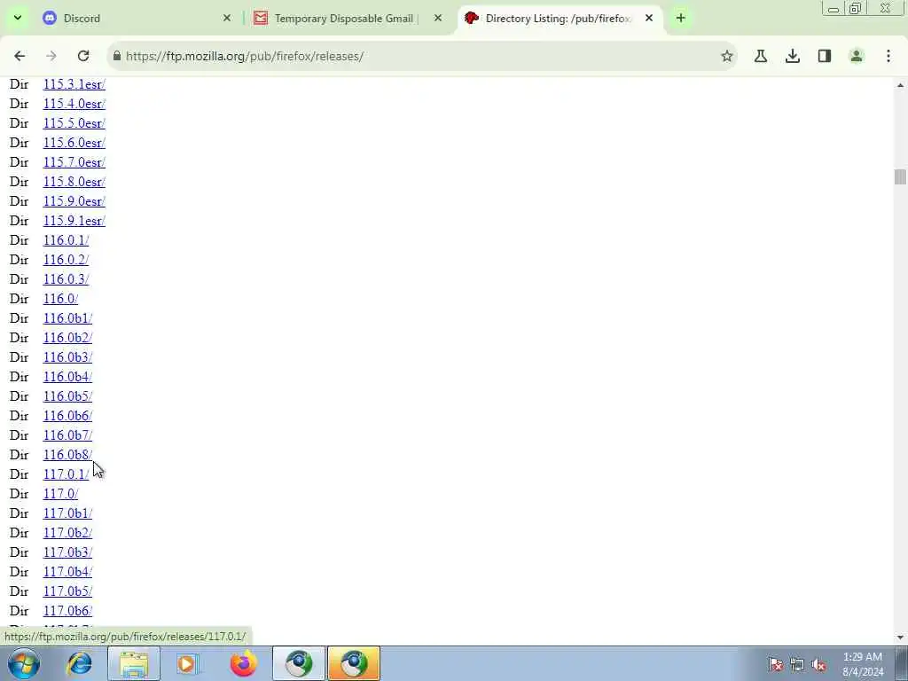This screenshot has width=908, height=681.
Task: Open the 115.8.0esr/ directory link
Action: pos(74,182)
